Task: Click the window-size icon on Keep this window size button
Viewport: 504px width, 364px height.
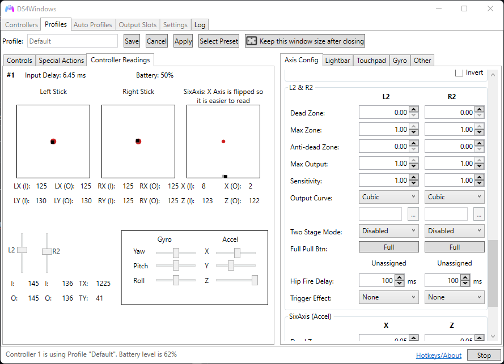Action: [x=251, y=41]
